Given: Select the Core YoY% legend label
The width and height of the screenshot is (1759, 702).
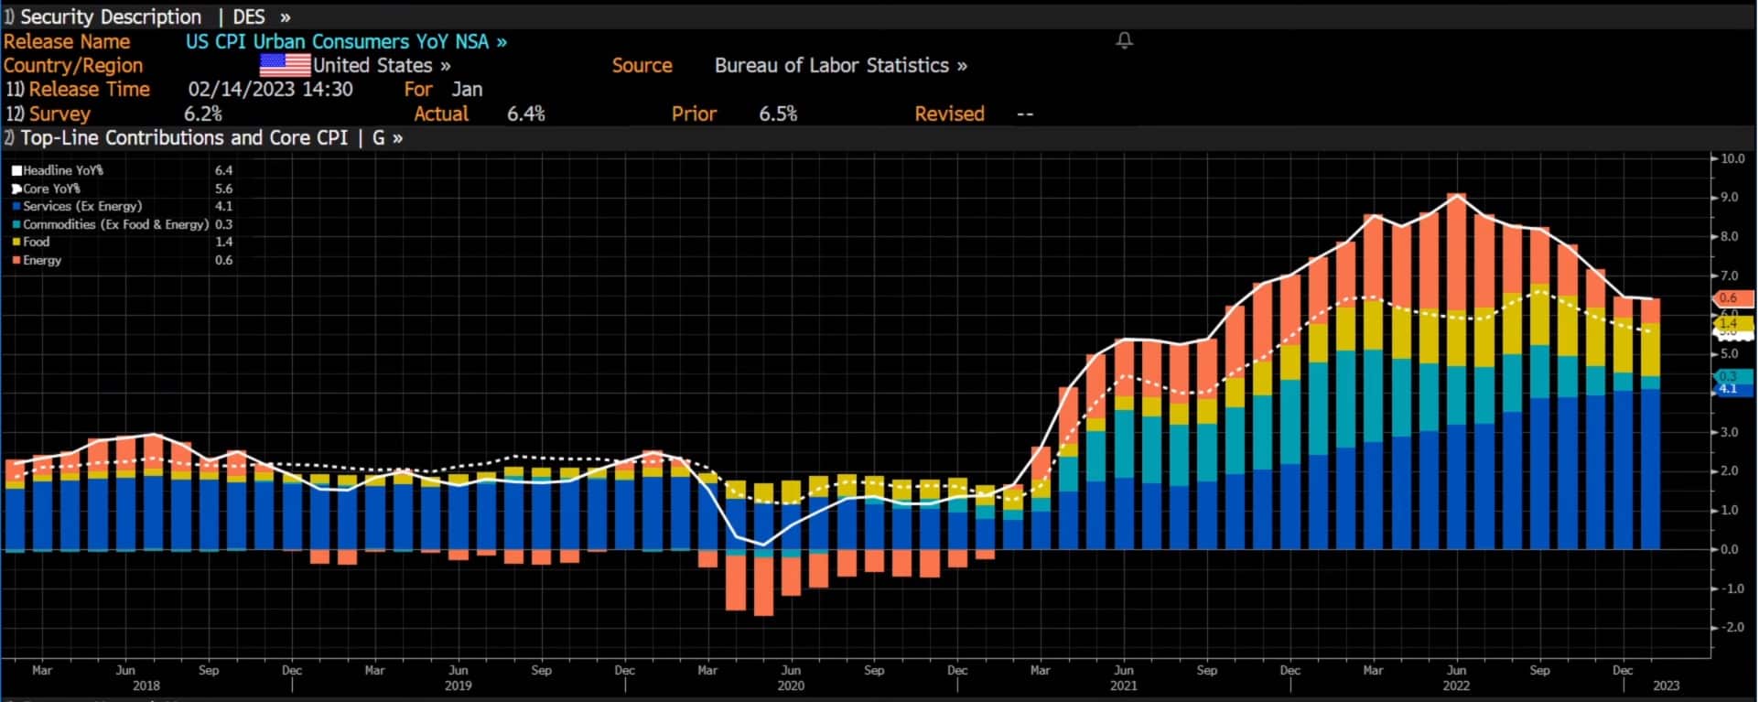Looking at the screenshot, I should [x=51, y=189].
